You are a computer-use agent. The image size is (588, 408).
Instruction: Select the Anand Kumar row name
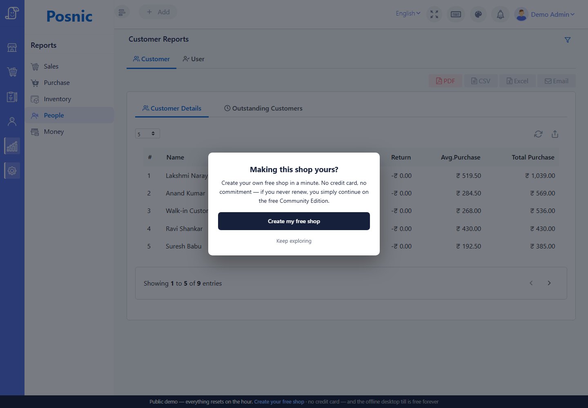coord(185,193)
